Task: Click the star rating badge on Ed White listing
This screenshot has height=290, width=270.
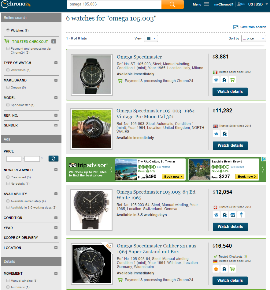Action: coord(241,215)
